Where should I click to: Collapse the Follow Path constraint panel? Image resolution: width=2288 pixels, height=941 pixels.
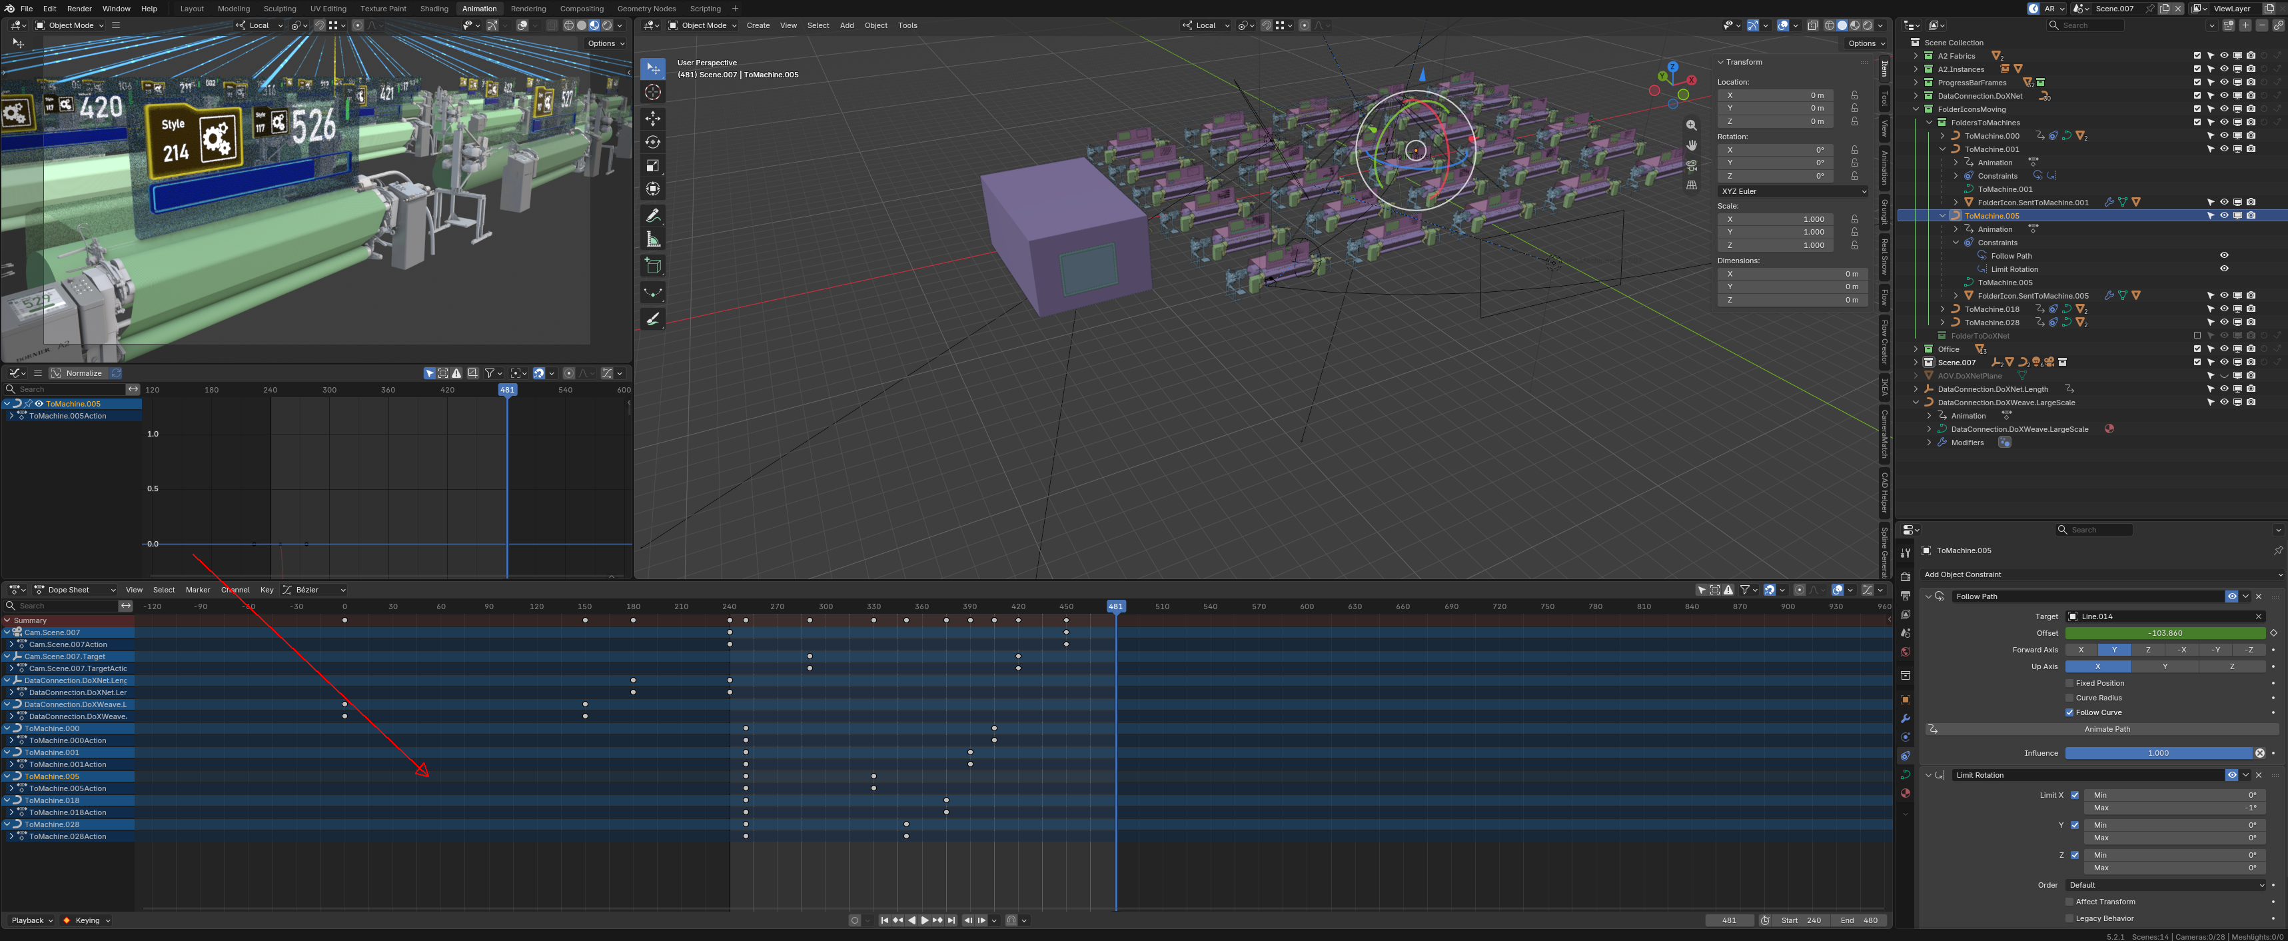pyautogui.click(x=1928, y=596)
